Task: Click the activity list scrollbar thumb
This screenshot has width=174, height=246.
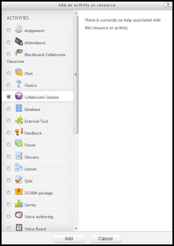Action: [76, 75]
